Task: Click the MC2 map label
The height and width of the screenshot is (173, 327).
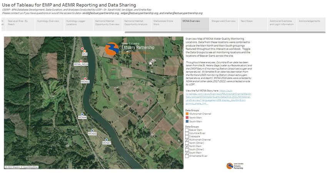Action: [x=85, y=54]
